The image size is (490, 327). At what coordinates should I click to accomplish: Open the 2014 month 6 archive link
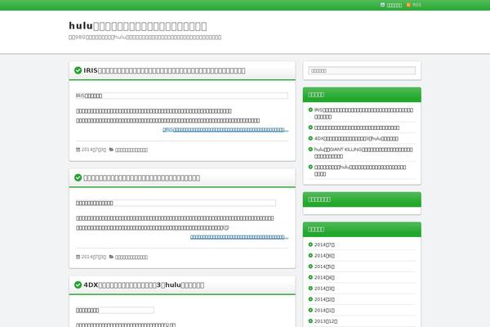tap(324, 256)
